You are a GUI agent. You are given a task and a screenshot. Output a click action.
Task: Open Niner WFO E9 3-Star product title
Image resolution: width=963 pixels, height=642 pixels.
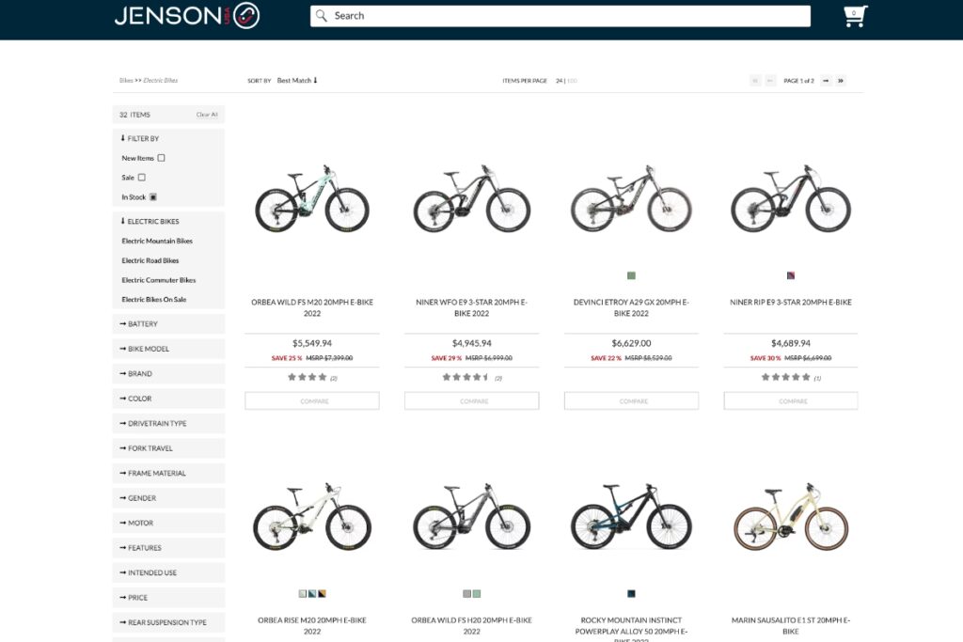(x=472, y=307)
